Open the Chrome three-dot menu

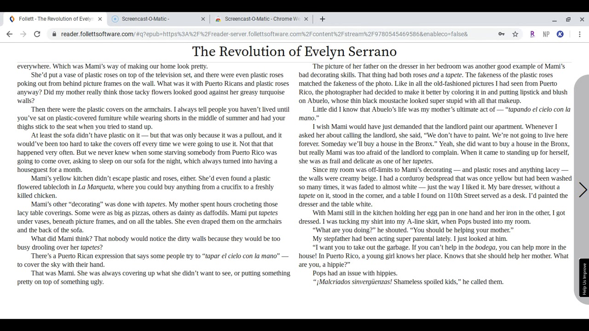click(580, 34)
